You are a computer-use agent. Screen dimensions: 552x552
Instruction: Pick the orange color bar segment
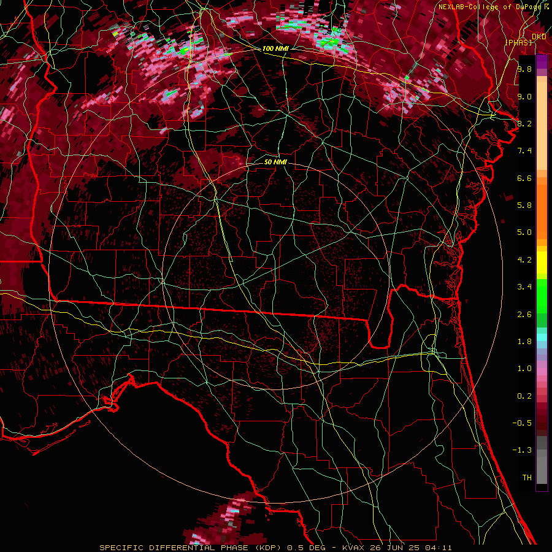542,212
